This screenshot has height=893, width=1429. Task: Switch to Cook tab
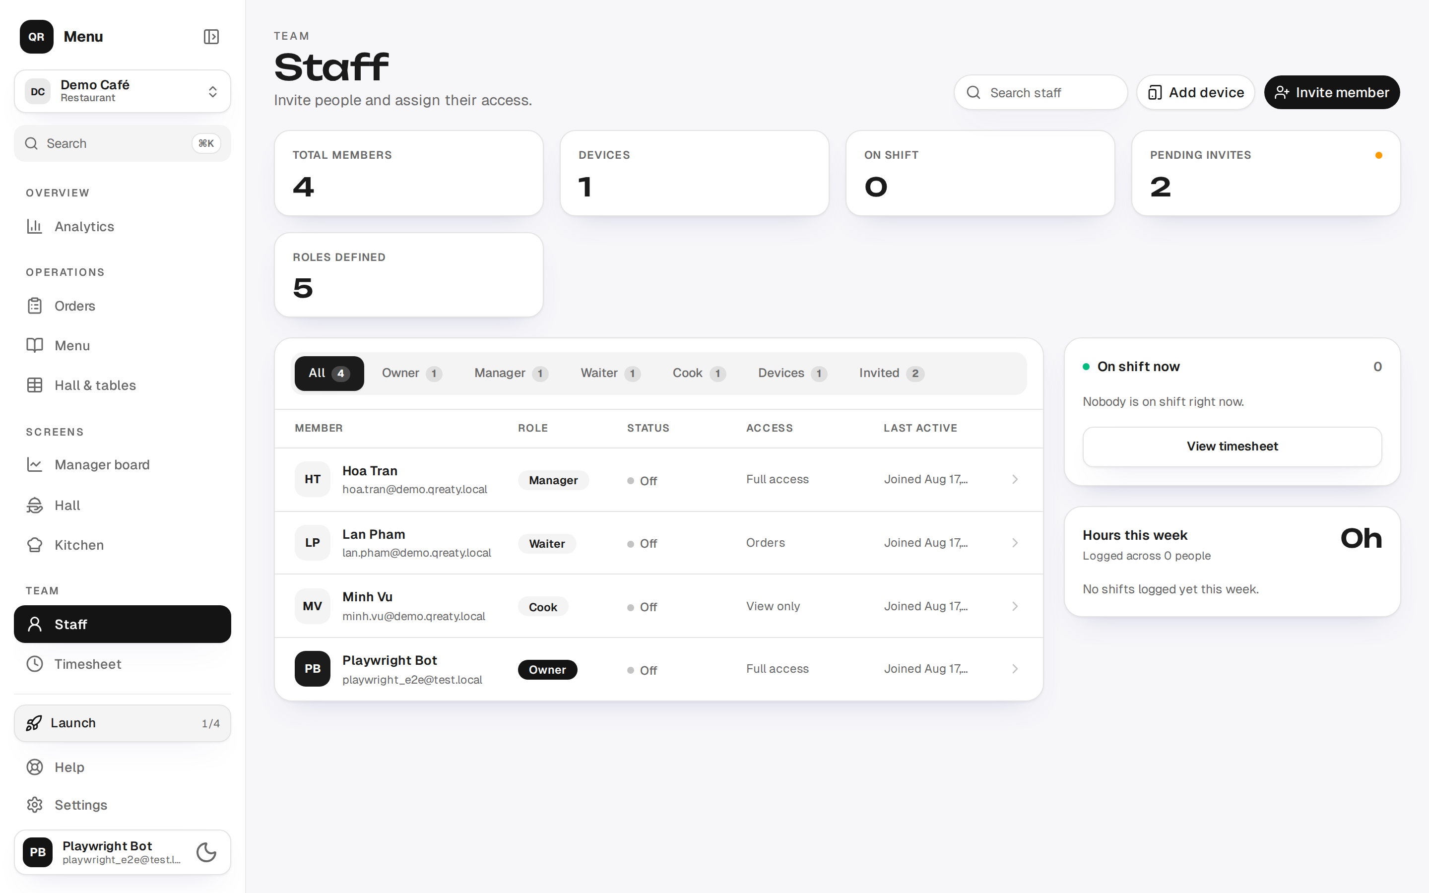click(699, 373)
